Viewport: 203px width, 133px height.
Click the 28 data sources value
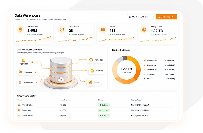coord(71,31)
